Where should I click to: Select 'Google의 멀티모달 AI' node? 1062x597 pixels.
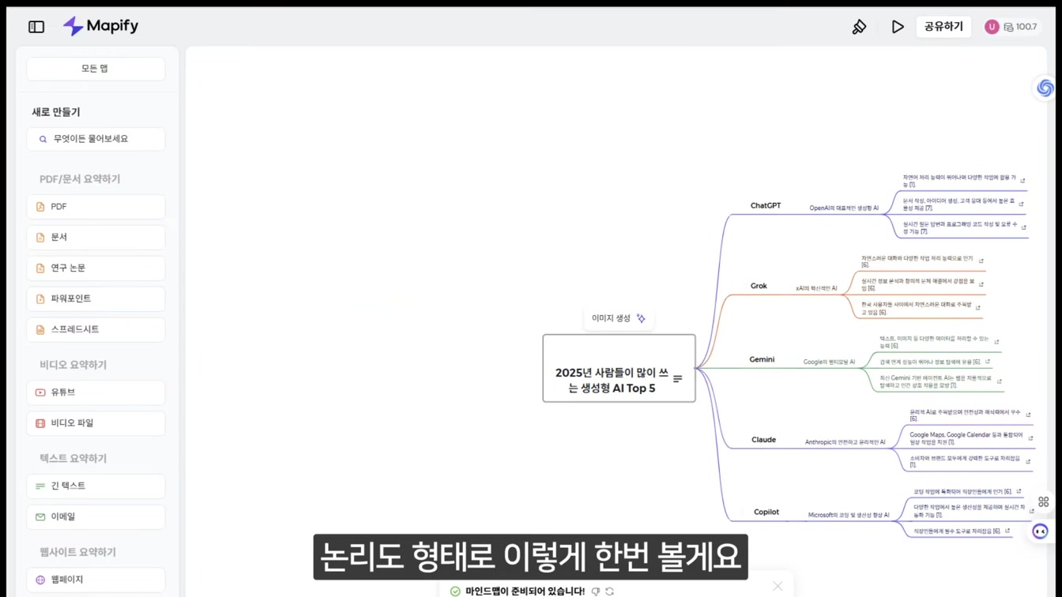tap(829, 362)
